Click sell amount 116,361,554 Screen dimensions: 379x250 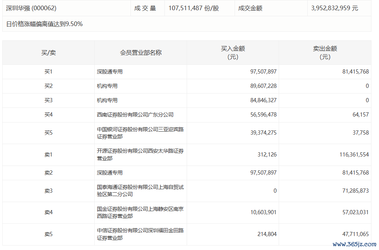[x=354, y=155]
